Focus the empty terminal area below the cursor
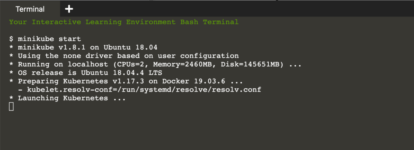 pyautogui.click(x=207, y=130)
